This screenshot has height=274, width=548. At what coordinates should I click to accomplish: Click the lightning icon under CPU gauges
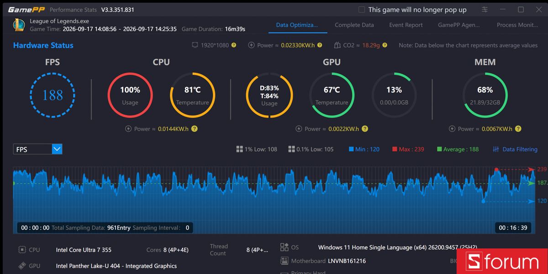point(128,129)
